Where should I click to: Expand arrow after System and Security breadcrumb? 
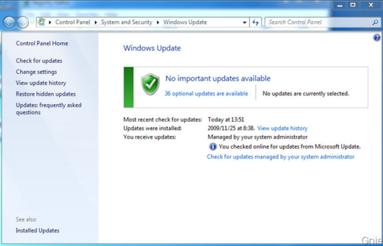coord(158,22)
